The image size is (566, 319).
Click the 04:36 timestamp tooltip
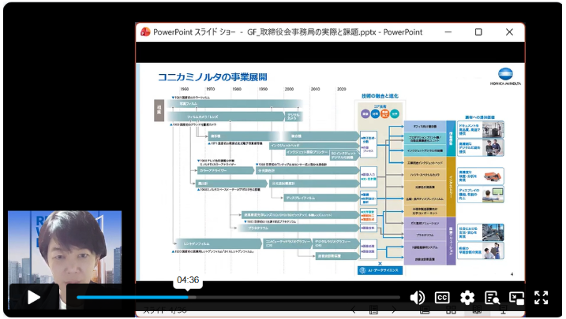(188, 280)
